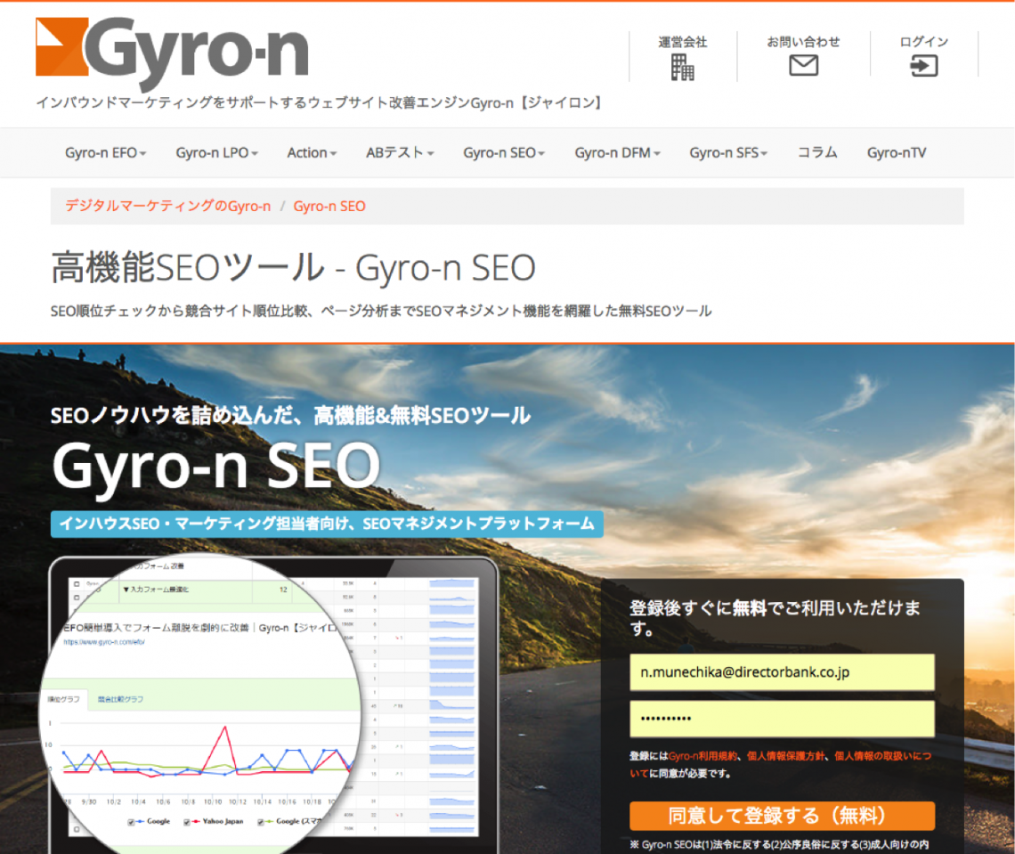Open the コラム menu item
1015x854 pixels.
coord(817,153)
